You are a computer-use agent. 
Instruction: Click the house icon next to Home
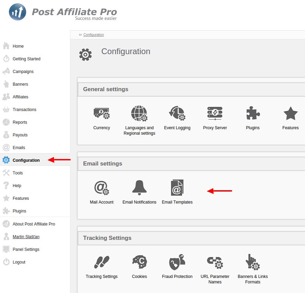(6, 46)
